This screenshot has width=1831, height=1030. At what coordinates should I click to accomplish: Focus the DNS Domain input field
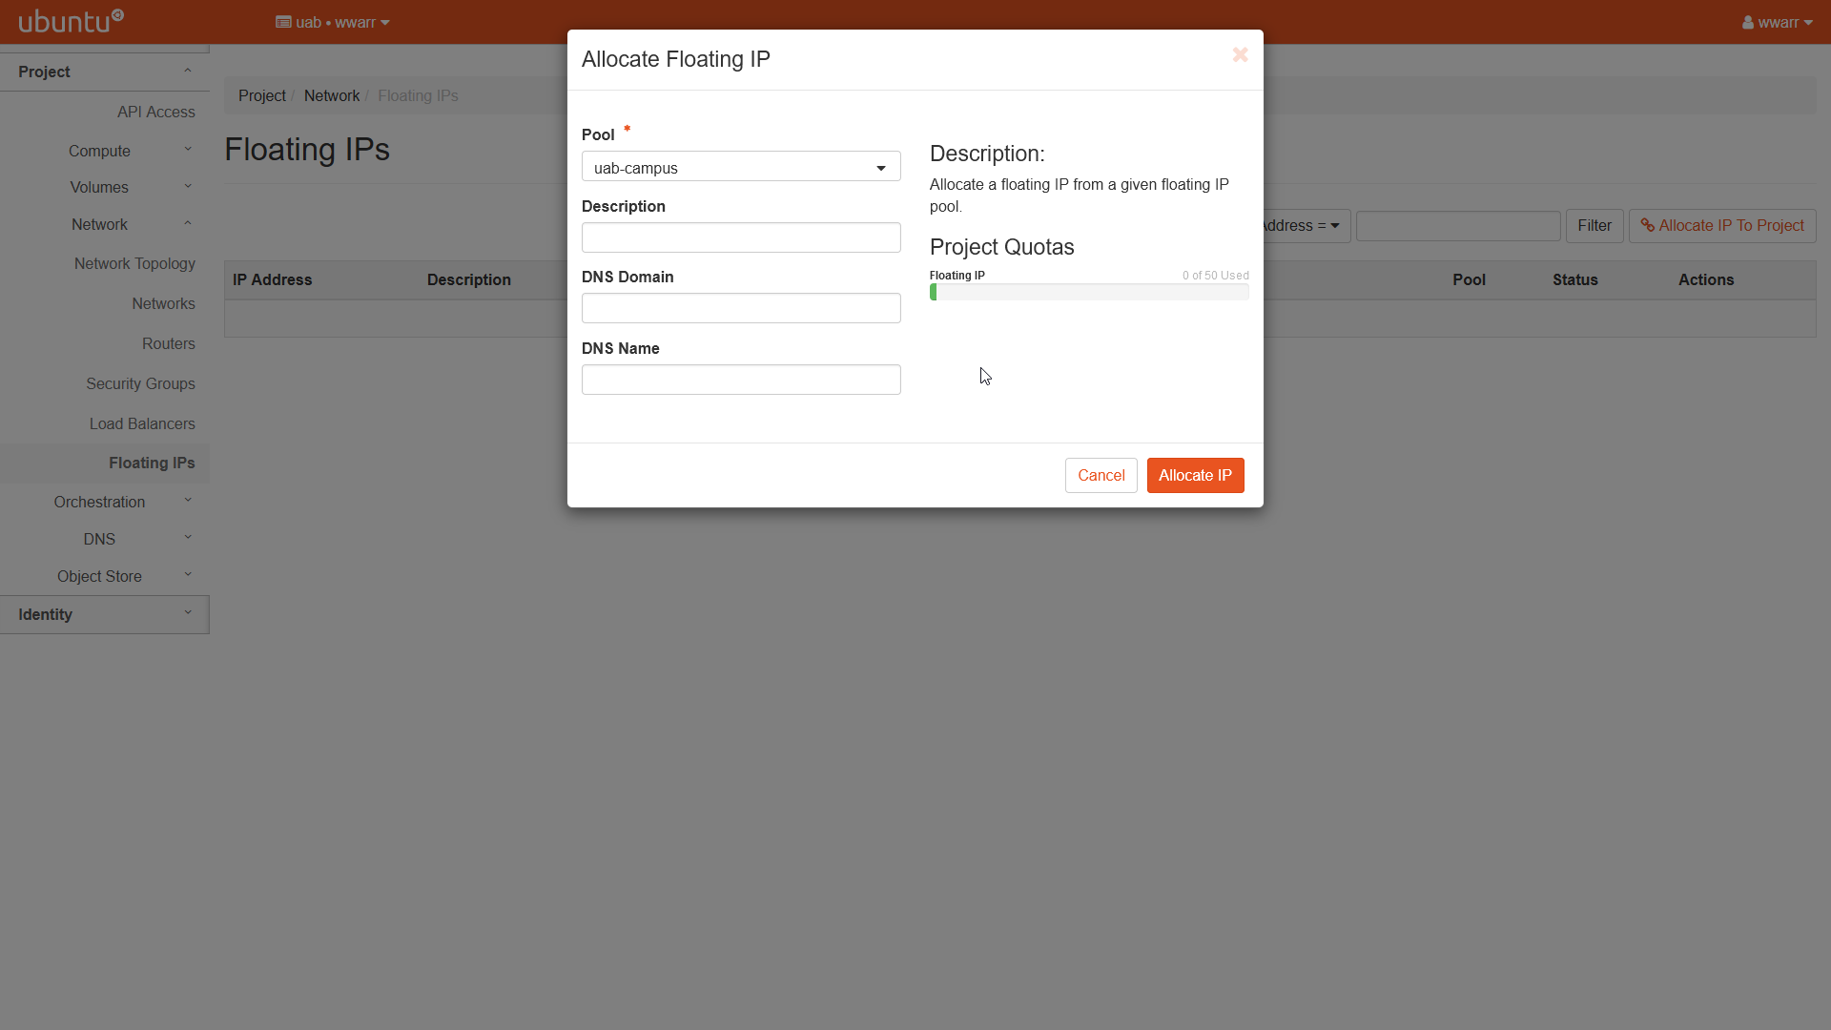pos(741,308)
